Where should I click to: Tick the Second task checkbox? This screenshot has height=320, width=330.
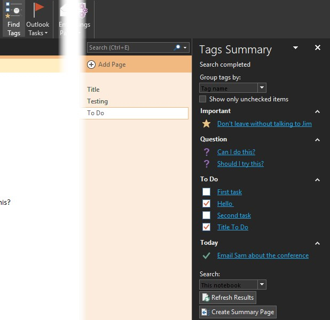[x=207, y=215]
